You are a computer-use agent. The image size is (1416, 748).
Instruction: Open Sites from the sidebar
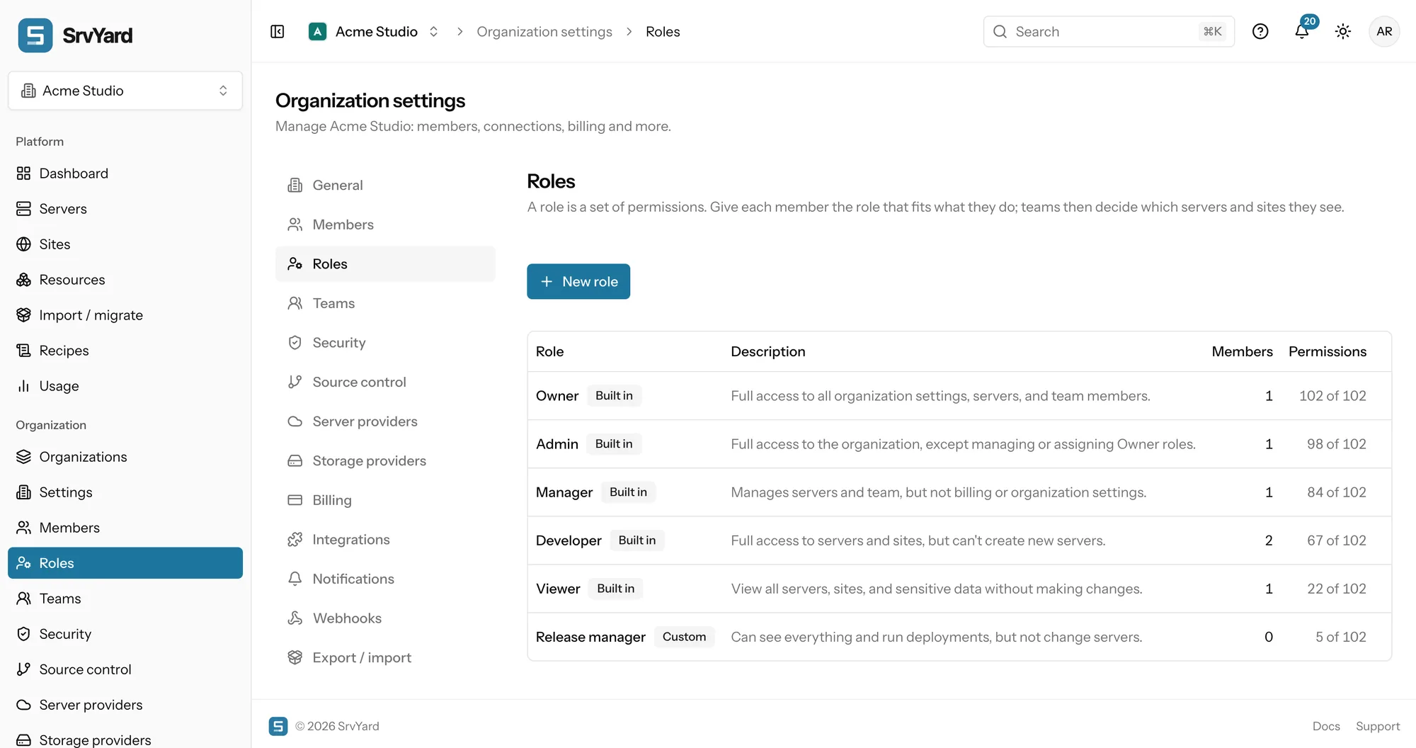click(125, 244)
